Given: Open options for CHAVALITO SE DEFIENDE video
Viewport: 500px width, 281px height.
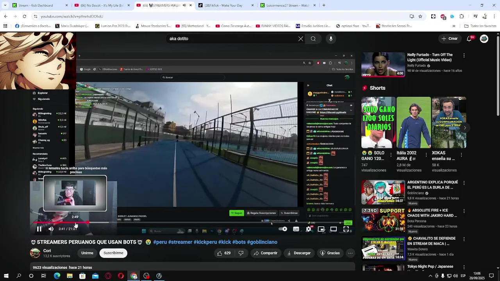Looking at the screenshot, I should coord(464,239).
